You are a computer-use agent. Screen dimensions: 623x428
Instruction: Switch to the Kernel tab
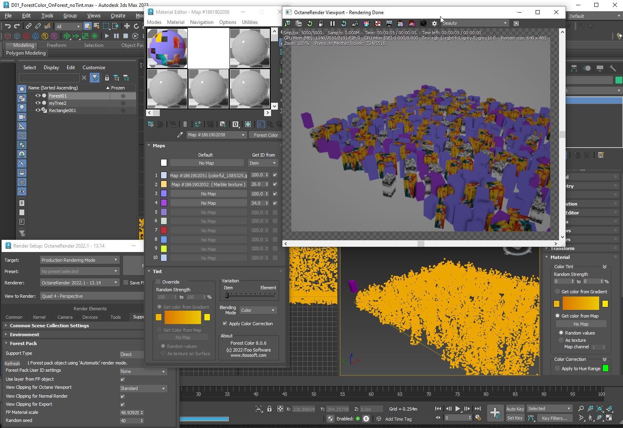pos(39,317)
